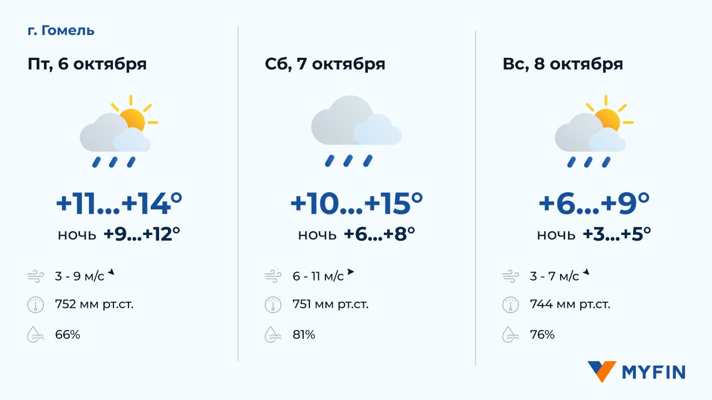The height and width of the screenshot is (400, 712).
Task: Click Sunday's sun and rain cloud icon
Action: (x=594, y=132)
